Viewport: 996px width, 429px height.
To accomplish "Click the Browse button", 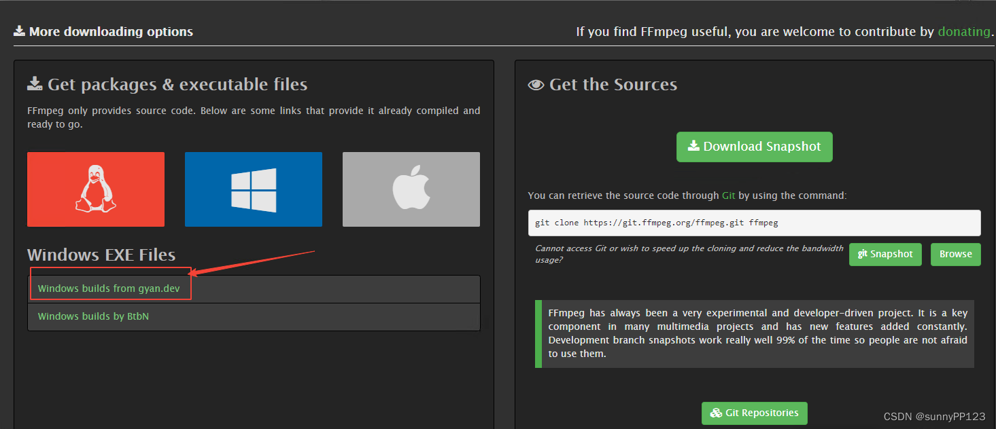I will tap(956, 254).
